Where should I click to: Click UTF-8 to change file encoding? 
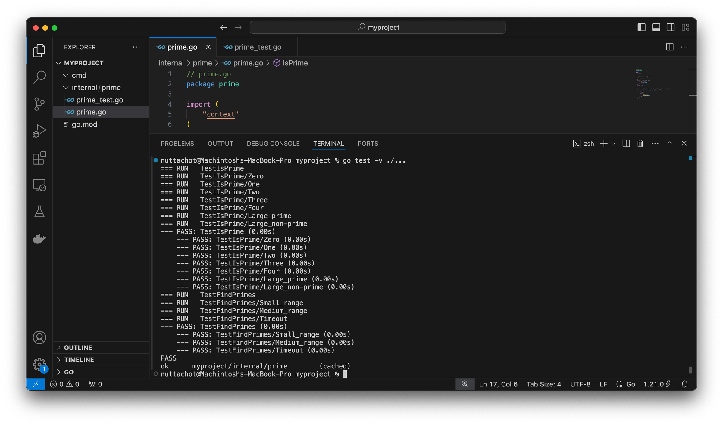point(580,384)
